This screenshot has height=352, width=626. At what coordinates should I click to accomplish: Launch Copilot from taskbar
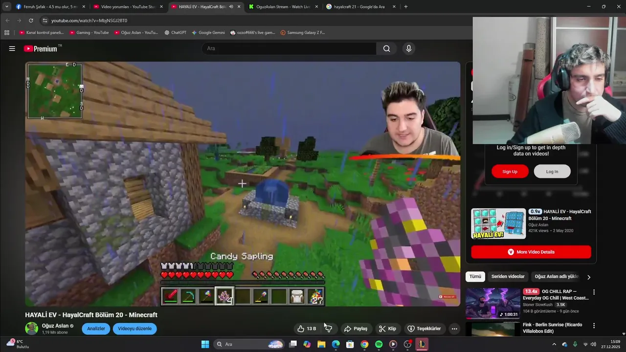coord(307,344)
